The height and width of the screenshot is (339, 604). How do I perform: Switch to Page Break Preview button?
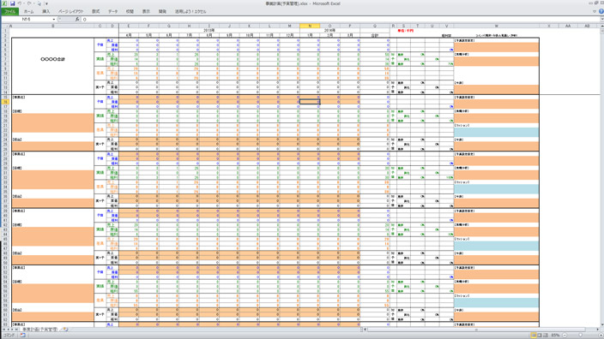(546, 336)
